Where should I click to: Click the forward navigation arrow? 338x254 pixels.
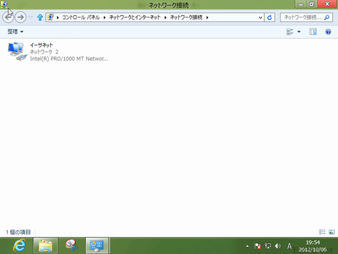click(x=20, y=17)
